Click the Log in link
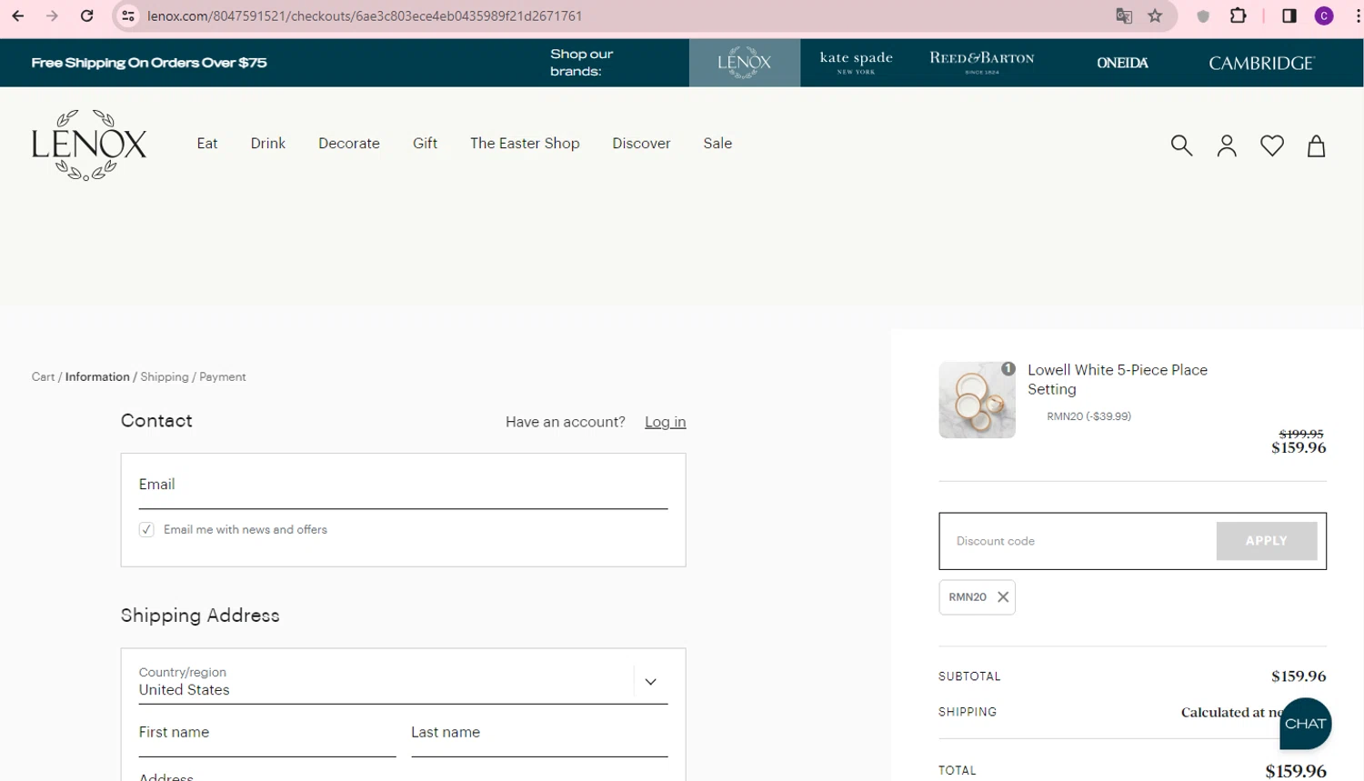 coord(665,422)
